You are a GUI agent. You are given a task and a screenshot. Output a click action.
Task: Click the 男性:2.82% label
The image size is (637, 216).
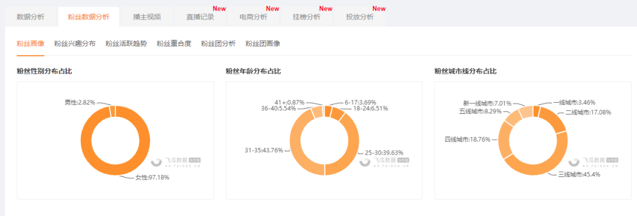coord(80,102)
